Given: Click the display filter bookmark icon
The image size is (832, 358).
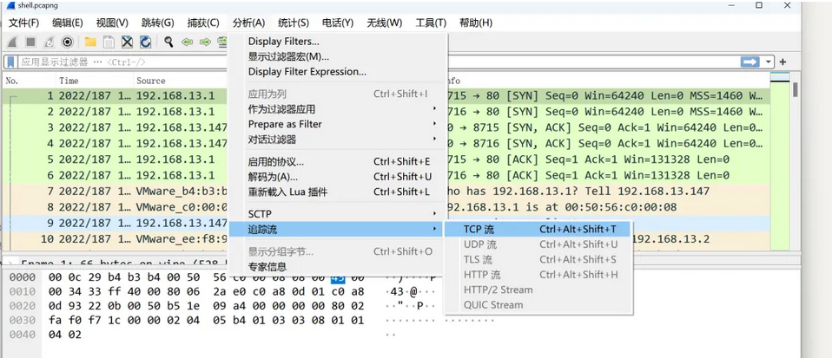Looking at the screenshot, I should pyautogui.click(x=11, y=62).
